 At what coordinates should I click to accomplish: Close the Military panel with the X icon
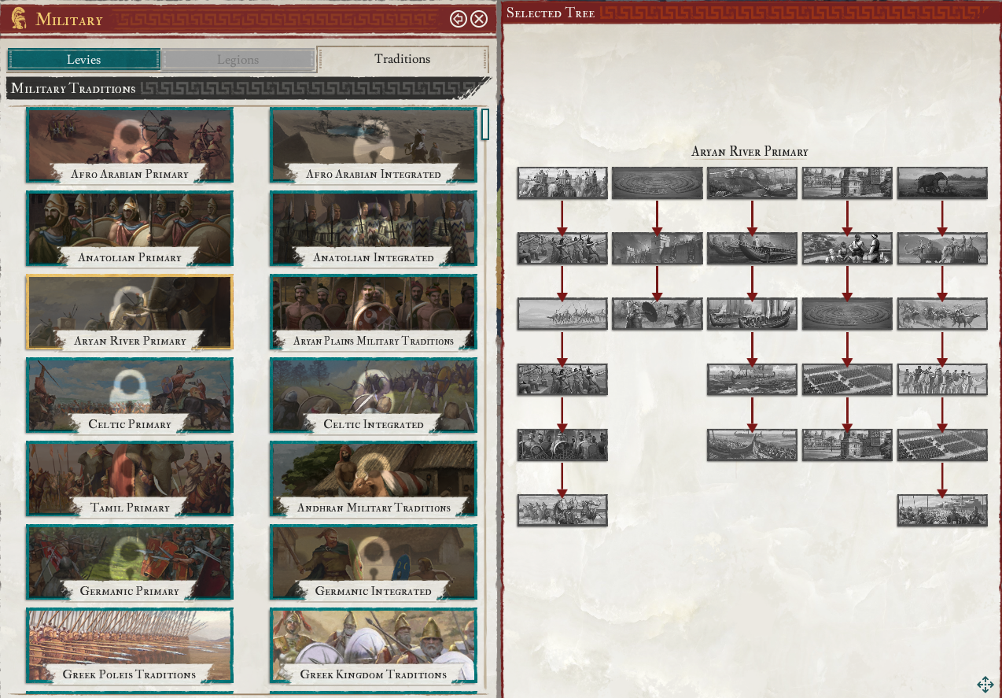[479, 19]
